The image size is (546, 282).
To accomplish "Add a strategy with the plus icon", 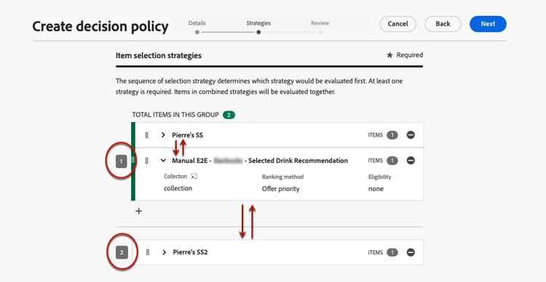I will (138, 211).
